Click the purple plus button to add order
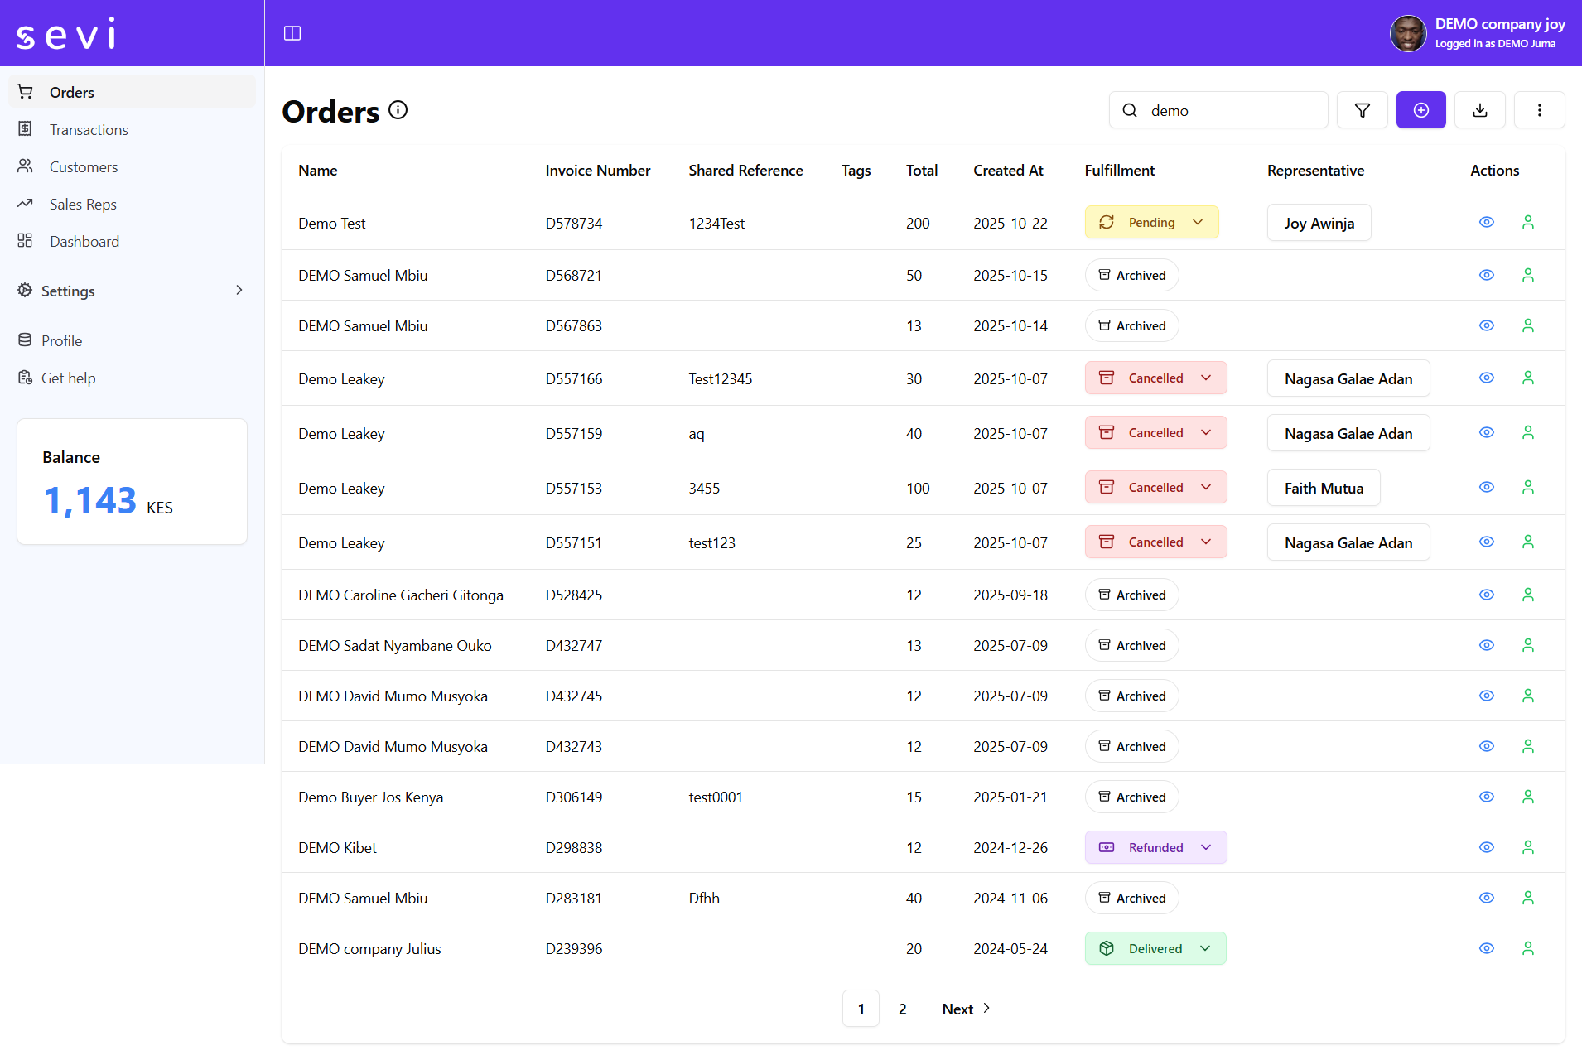Screen dimensions: 1582x1060 coord(1420,109)
